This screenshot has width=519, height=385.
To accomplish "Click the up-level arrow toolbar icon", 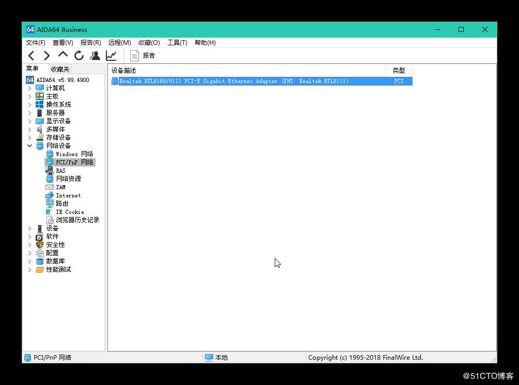I will pyautogui.click(x=62, y=55).
